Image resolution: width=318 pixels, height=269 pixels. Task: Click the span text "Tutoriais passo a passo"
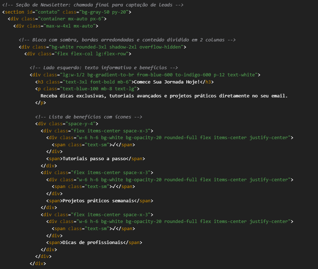pos(94,159)
